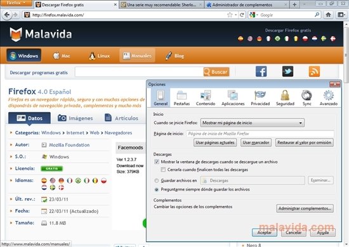The image size is (349, 247).
Task: Switch to the Imágenes page tab
Action: (x=76, y=118)
